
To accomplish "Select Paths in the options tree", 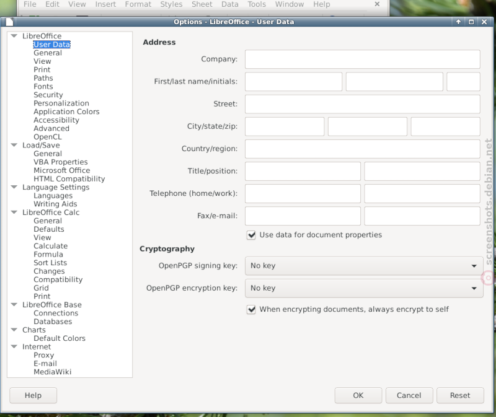I will (x=43, y=78).
